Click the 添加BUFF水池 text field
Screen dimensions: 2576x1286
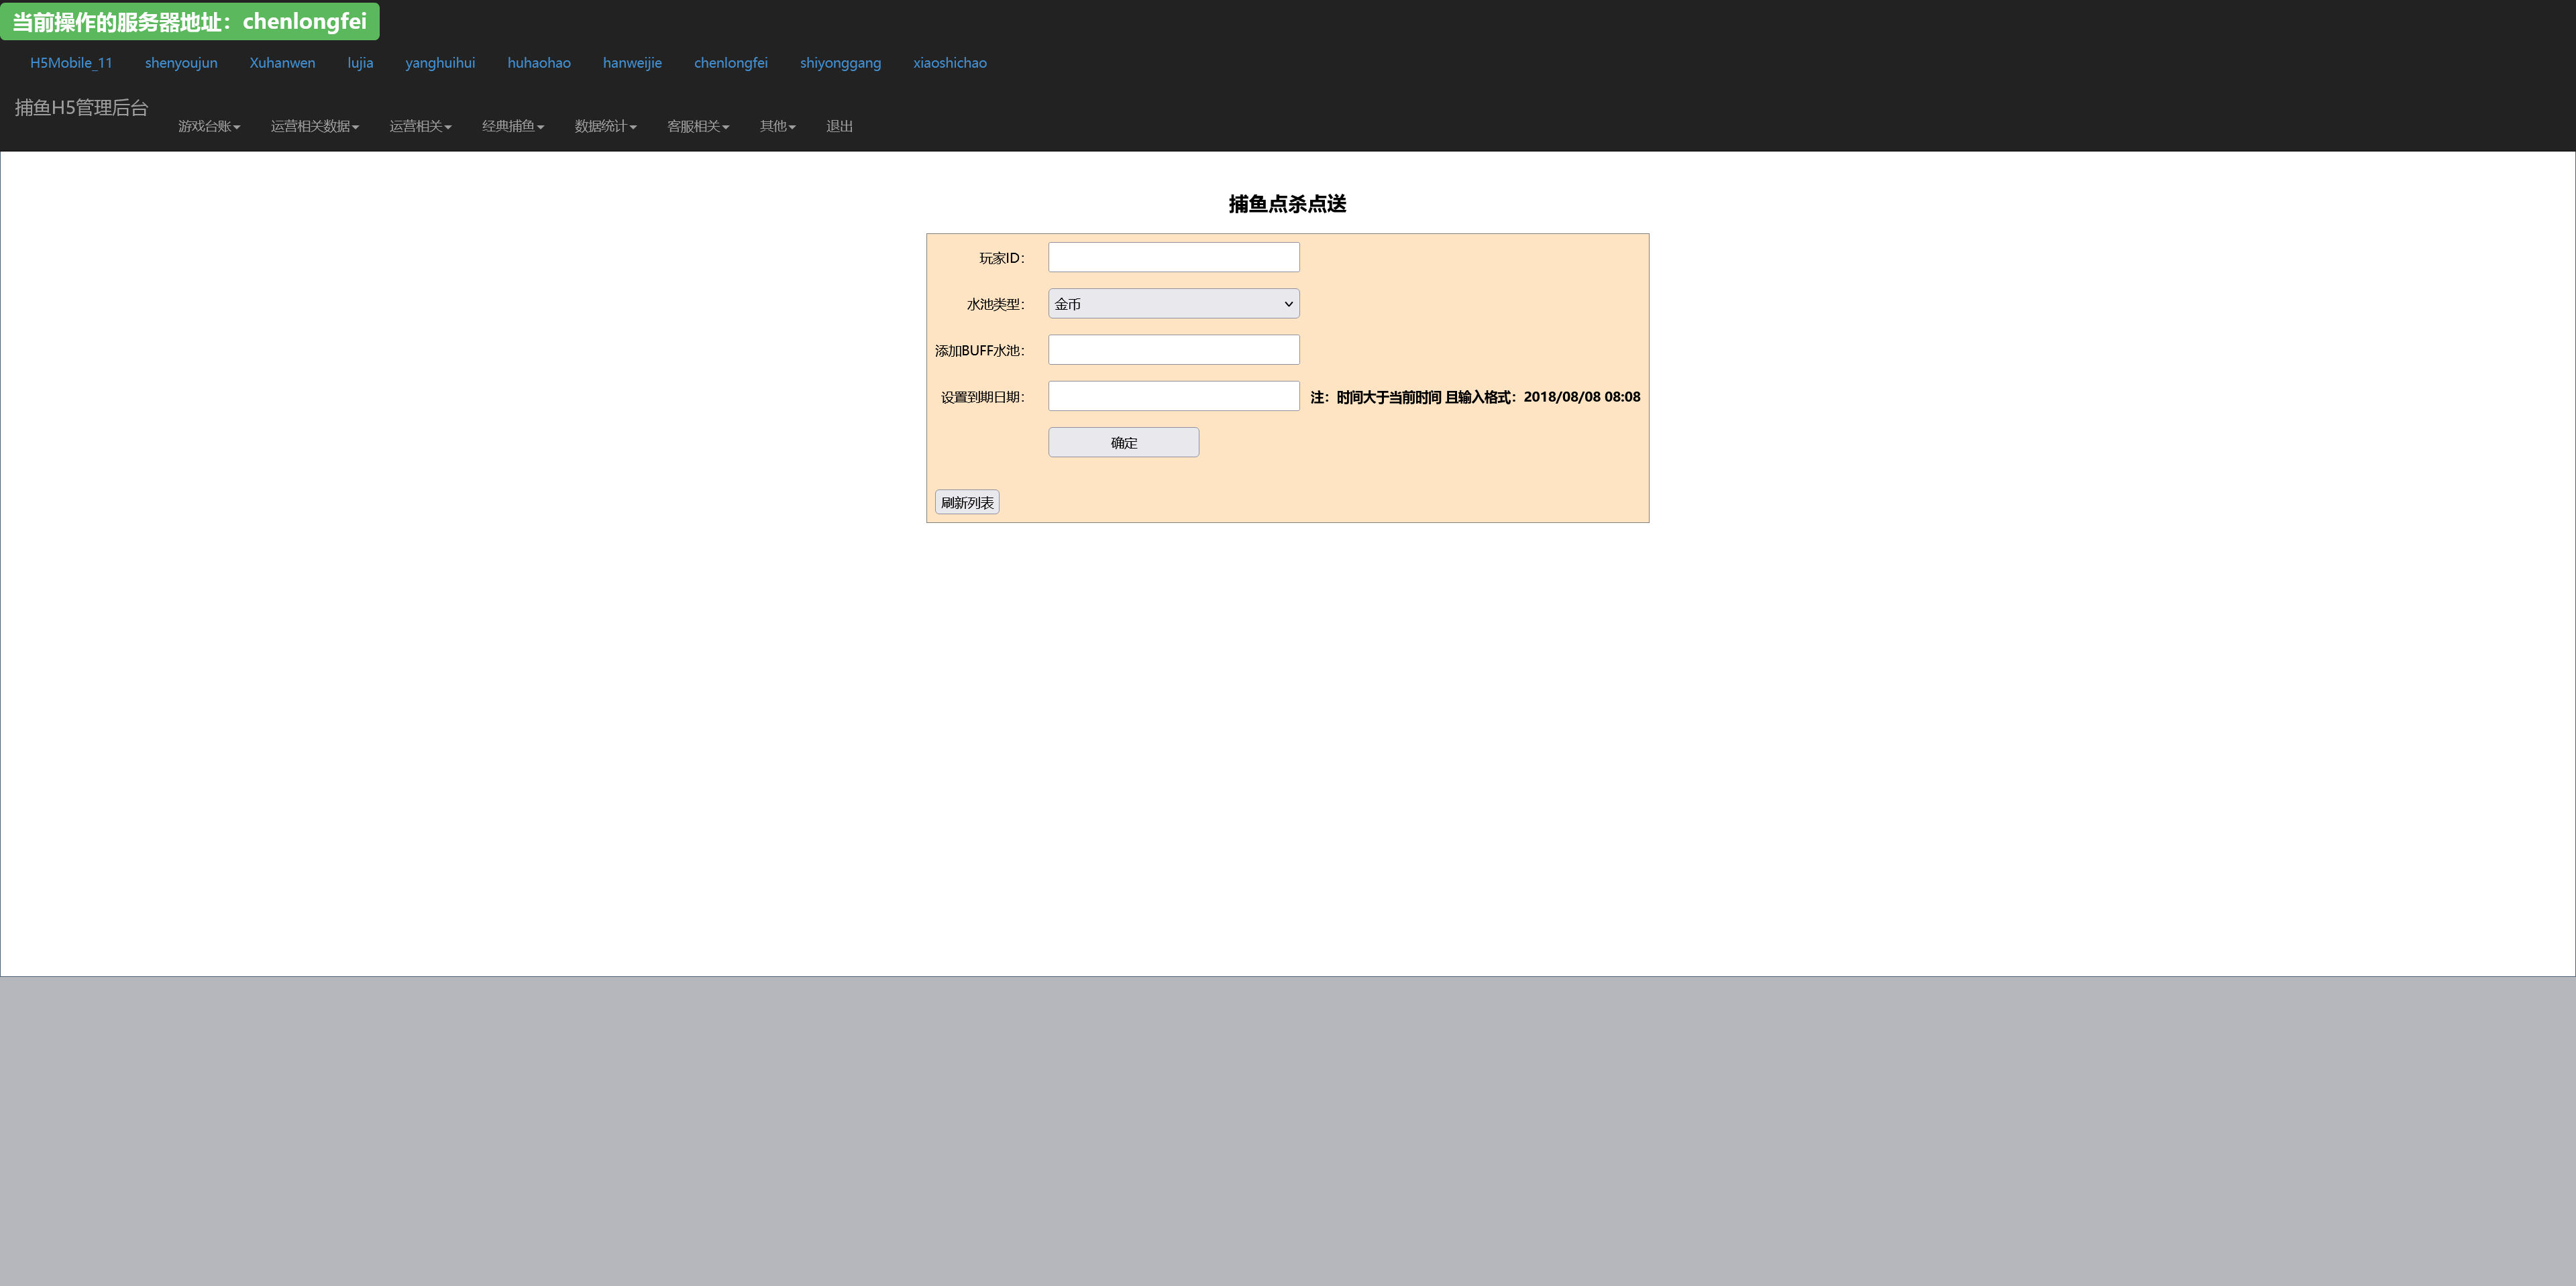pos(1173,350)
